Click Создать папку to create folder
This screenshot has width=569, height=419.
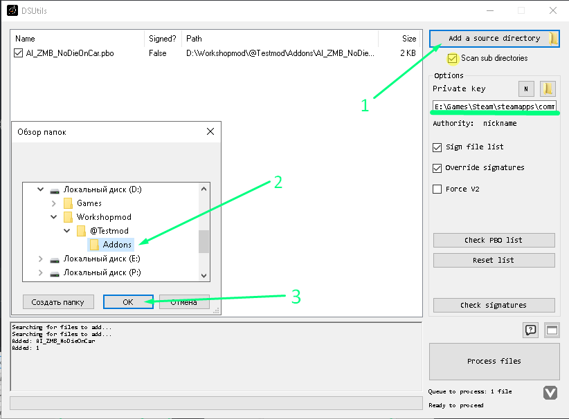pos(58,302)
